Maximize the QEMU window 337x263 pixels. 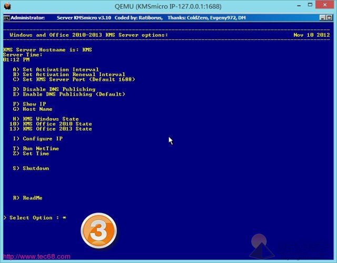click(x=310, y=5)
